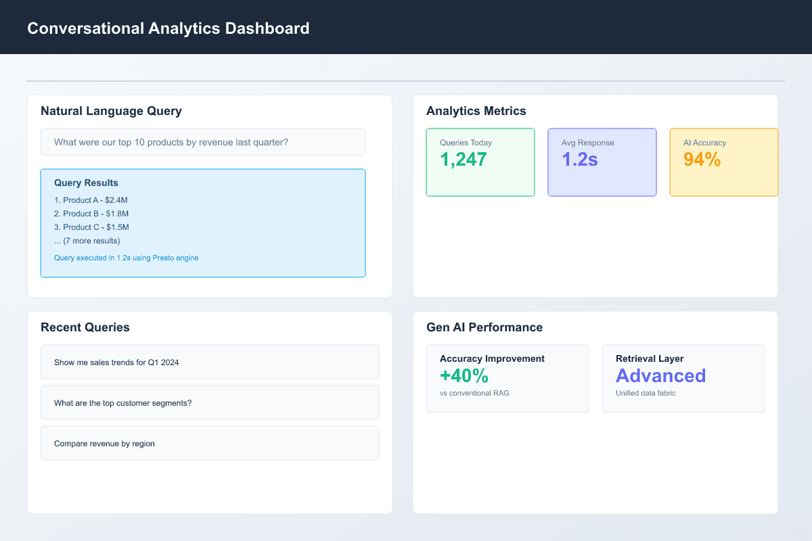Select 'Product A - $2.4M' result row
Viewport: 812px width, 541px height.
tap(91, 199)
